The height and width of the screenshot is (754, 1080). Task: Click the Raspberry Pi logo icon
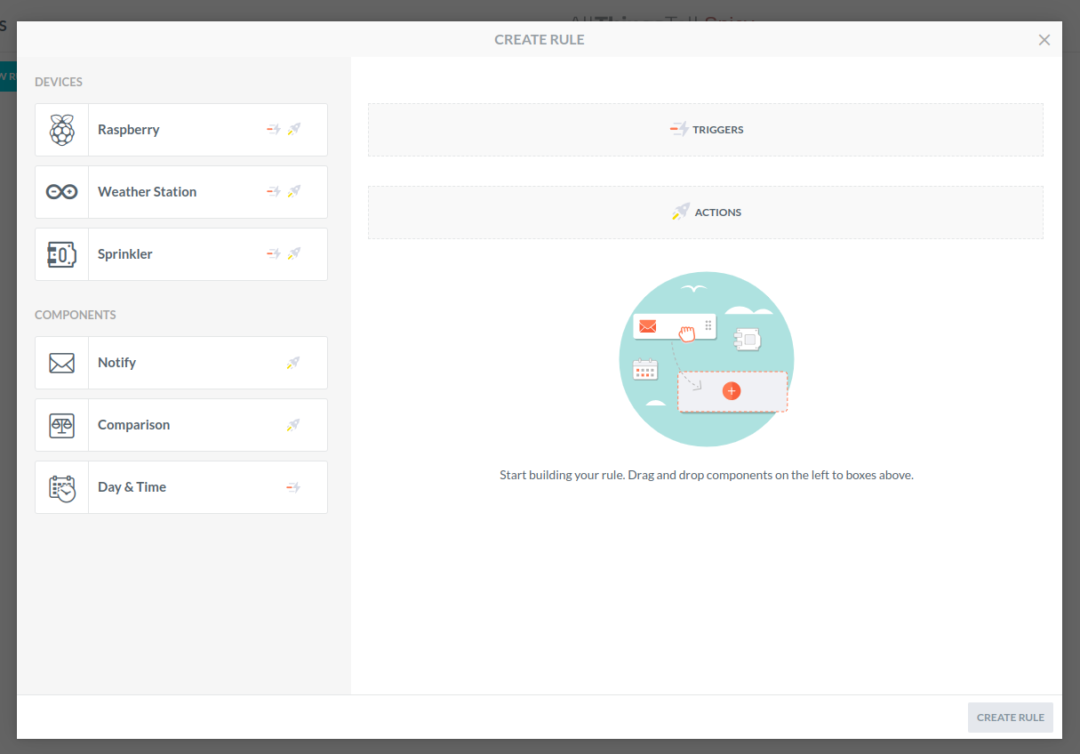tap(61, 130)
